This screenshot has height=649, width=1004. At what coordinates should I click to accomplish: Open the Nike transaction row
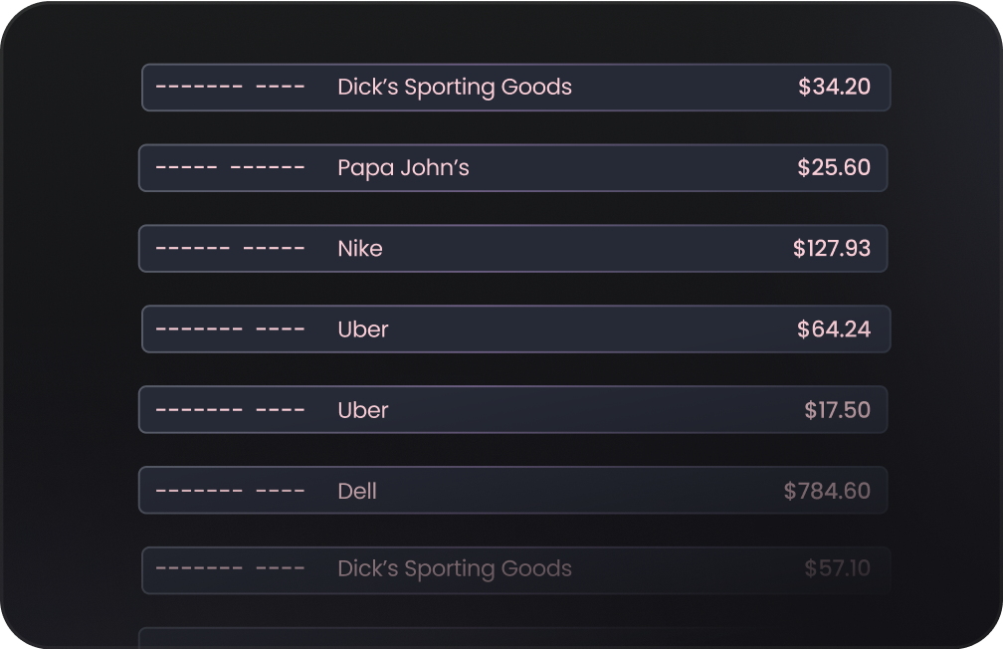[x=512, y=249]
